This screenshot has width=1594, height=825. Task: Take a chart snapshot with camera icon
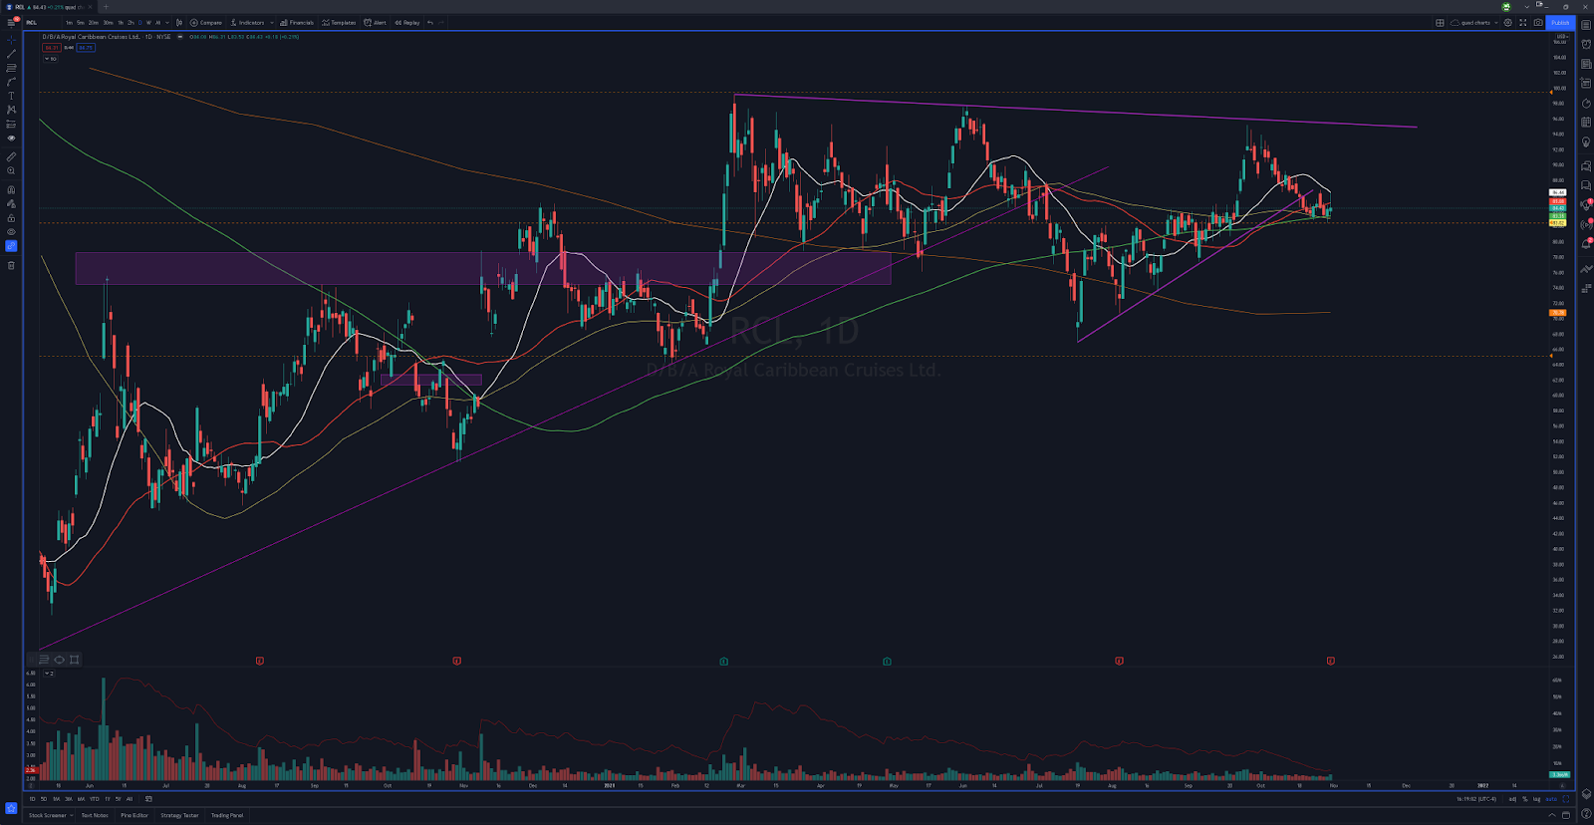tap(1538, 22)
